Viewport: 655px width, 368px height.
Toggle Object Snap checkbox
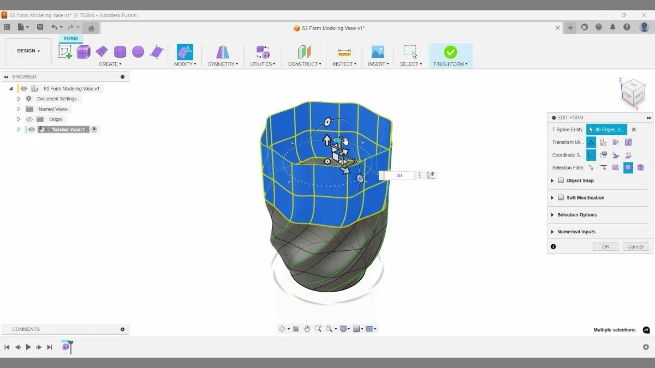[561, 180]
